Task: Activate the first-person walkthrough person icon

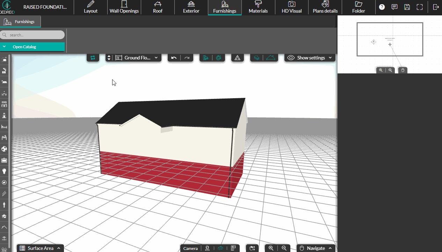Action: [208, 248]
